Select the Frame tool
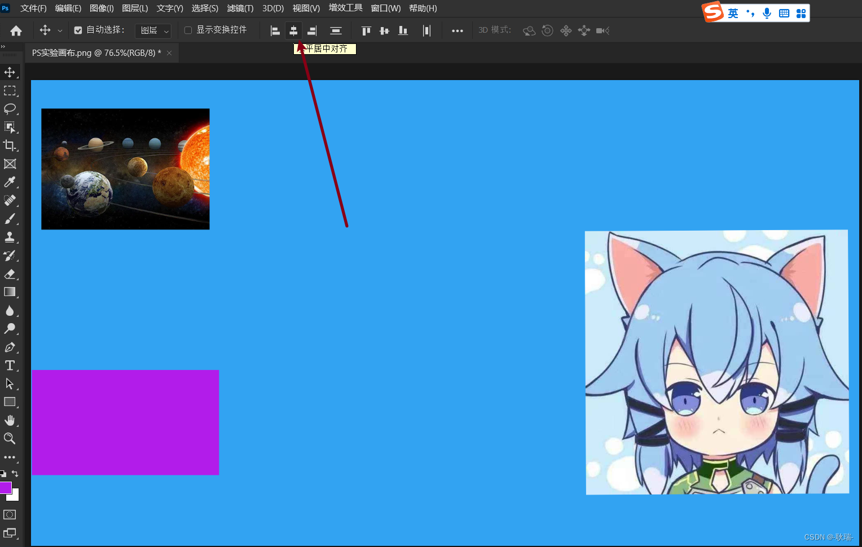Image resolution: width=862 pixels, height=547 pixels. (x=10, y=164)
